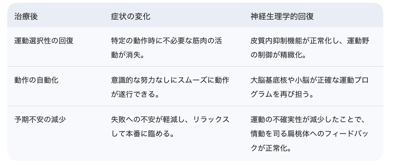Select the "神経生理学的回復" column header
The height and width of the screenshot is (167, 397).
pos(282,16)
